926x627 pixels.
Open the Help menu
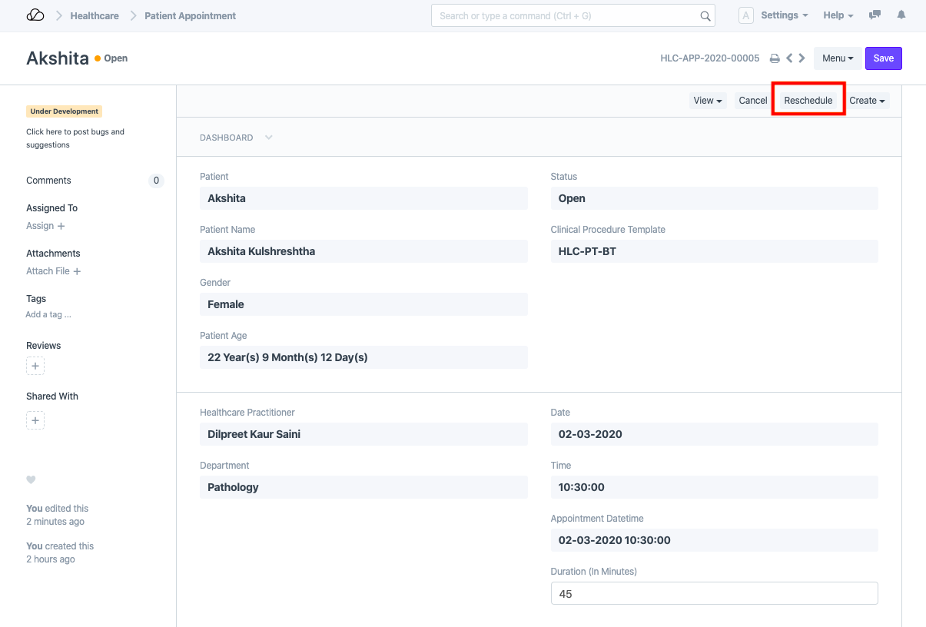(838, 15)
